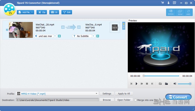195x111 pixels.
Task: Click the preview playback progress slider
Action: coord(161,76)
